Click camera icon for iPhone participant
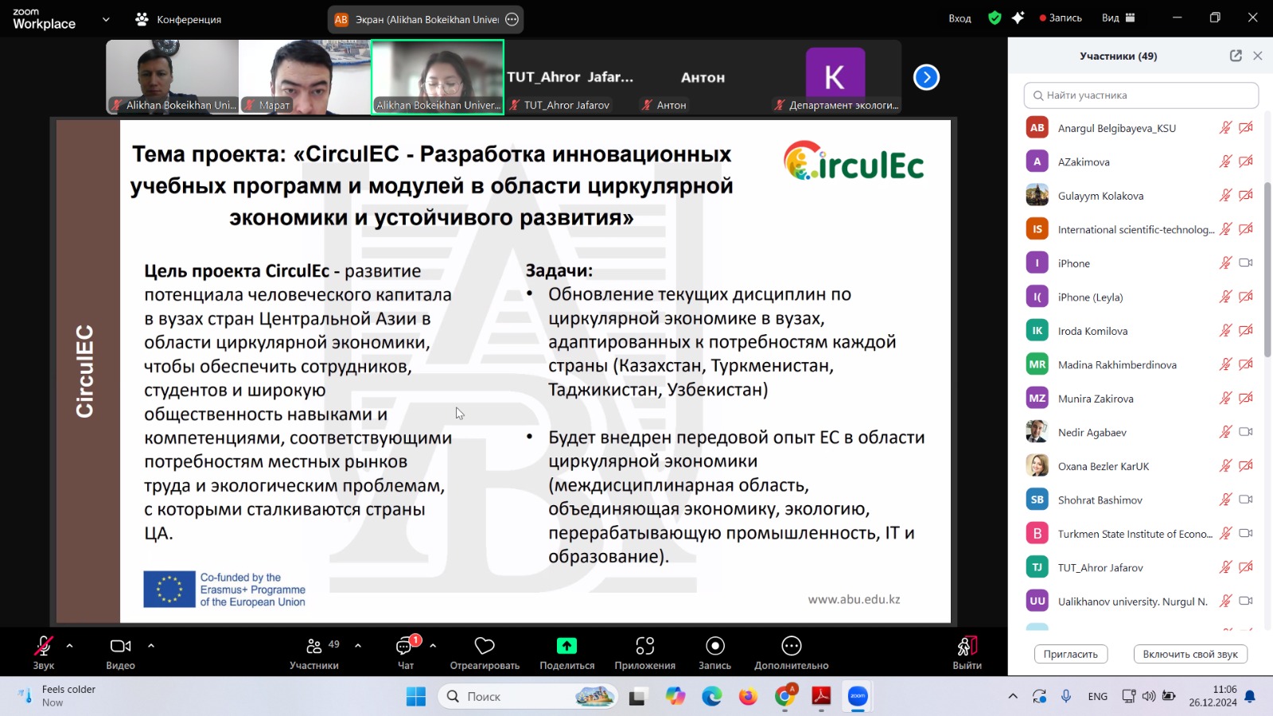 point(1246,263)
